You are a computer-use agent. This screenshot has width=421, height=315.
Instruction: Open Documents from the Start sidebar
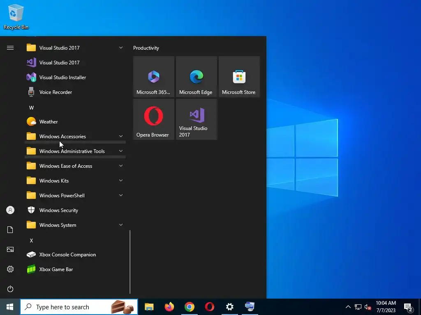[10, 230]
